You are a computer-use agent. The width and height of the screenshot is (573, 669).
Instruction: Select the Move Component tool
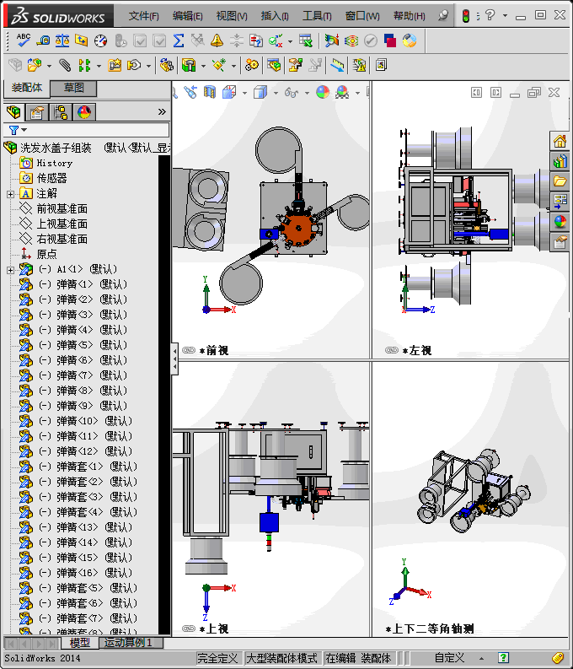134,65
